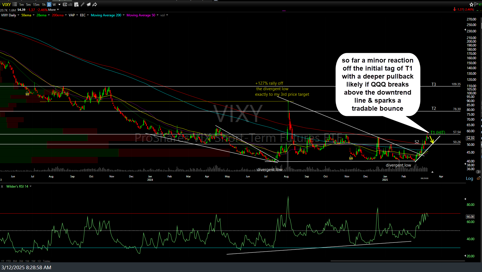Click the share arrow icon
The image size is (482, 272).
[95, 4]
